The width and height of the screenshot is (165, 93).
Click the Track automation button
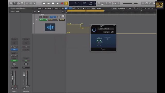pos(53,17)
